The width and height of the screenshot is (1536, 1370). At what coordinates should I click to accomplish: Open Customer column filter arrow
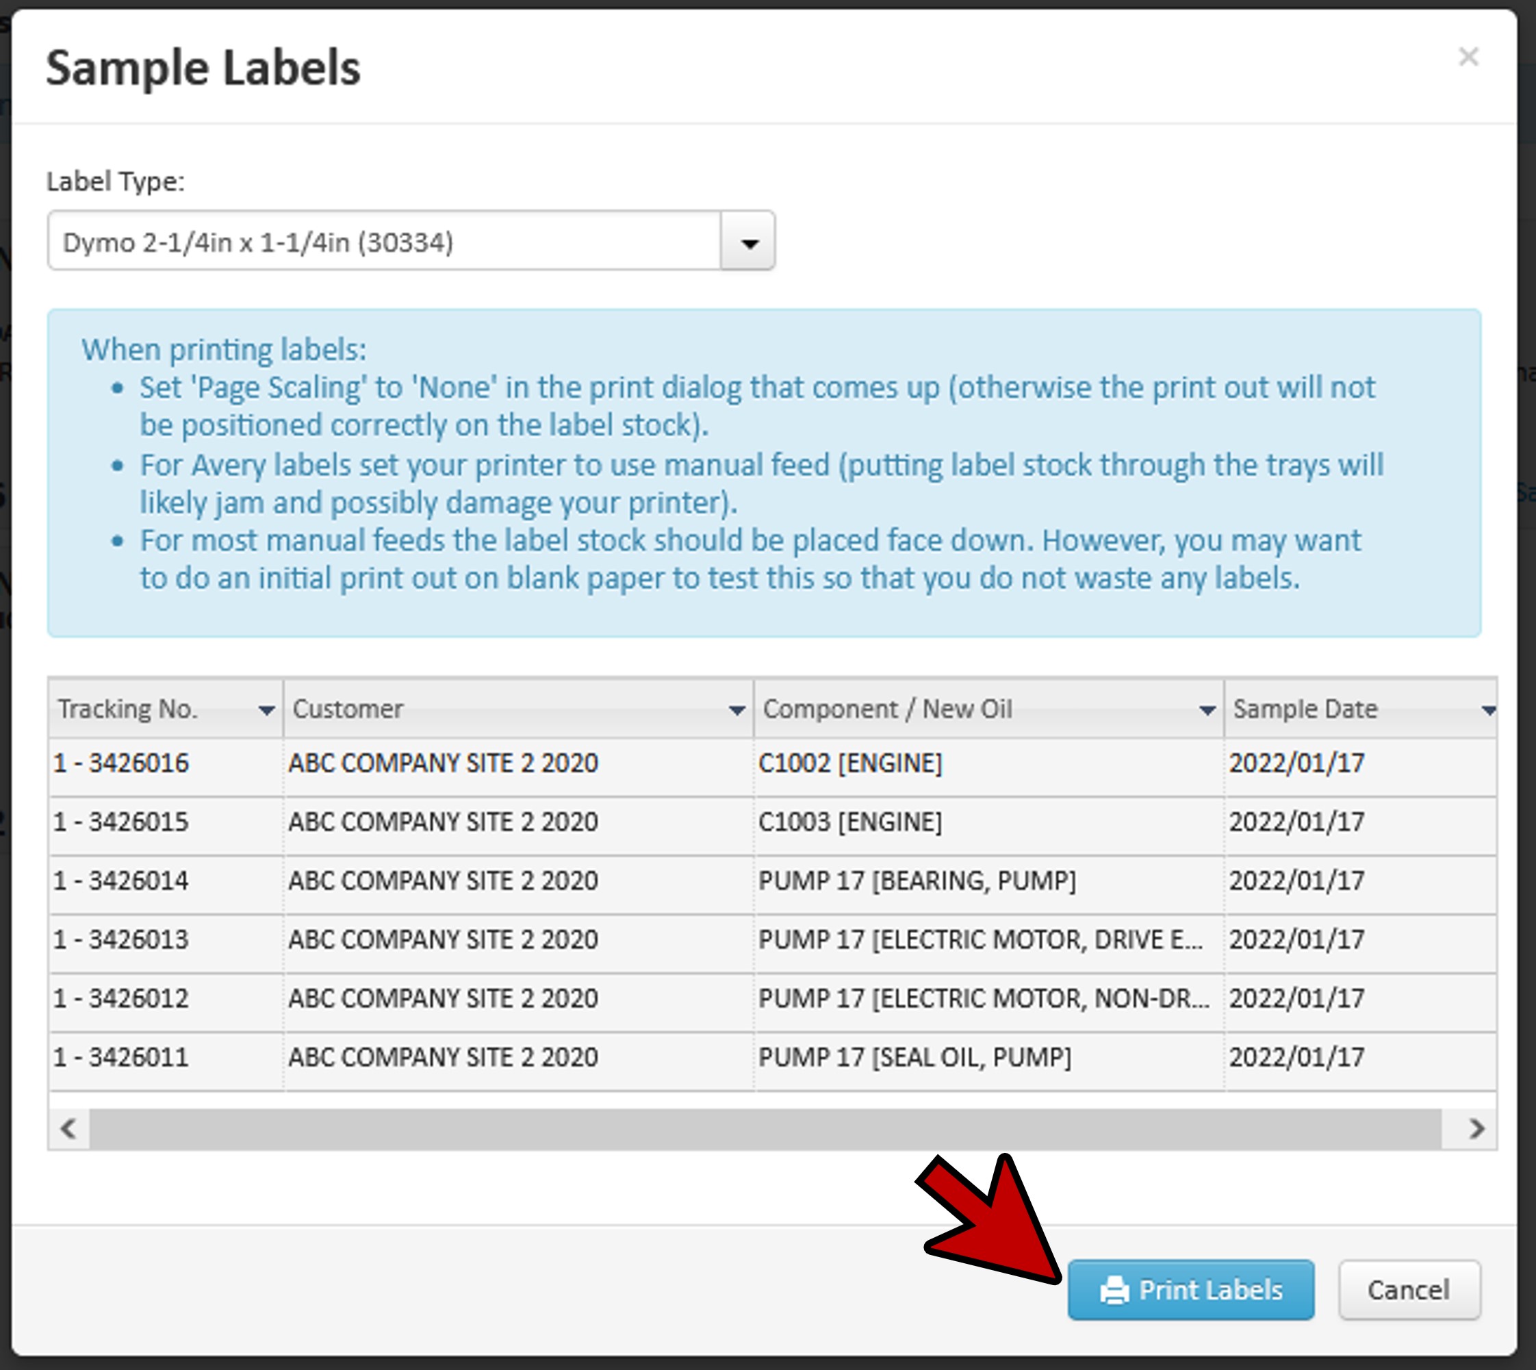point(737,710)
